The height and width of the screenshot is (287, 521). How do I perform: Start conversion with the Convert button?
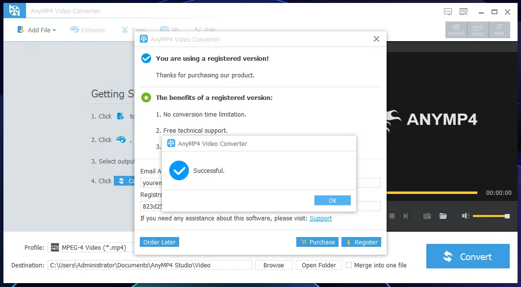[x=468, y=256]
